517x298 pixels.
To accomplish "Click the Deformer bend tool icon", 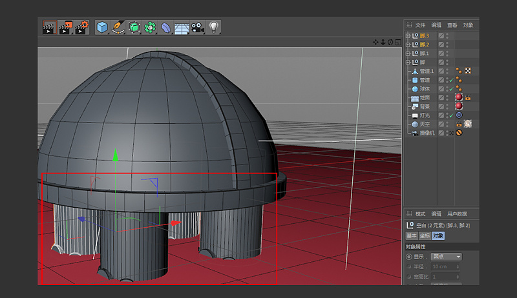I will click(x=166, y=27).
